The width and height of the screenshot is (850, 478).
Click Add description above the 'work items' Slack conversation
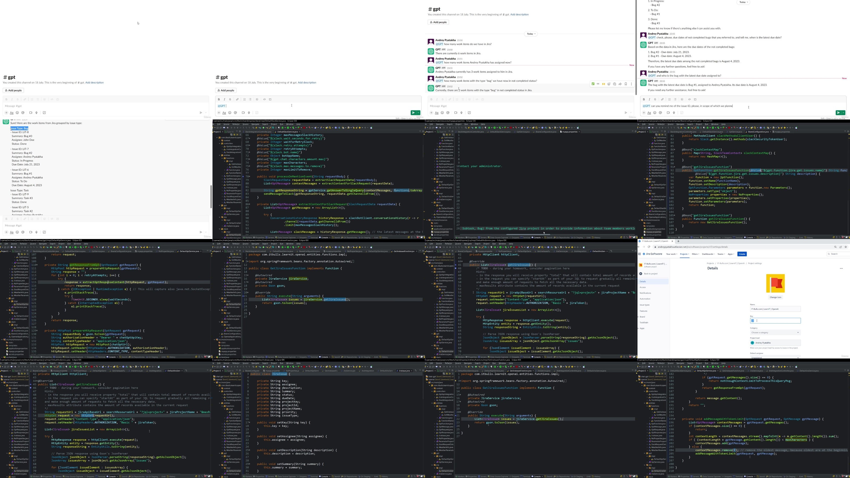pos(519,15)
